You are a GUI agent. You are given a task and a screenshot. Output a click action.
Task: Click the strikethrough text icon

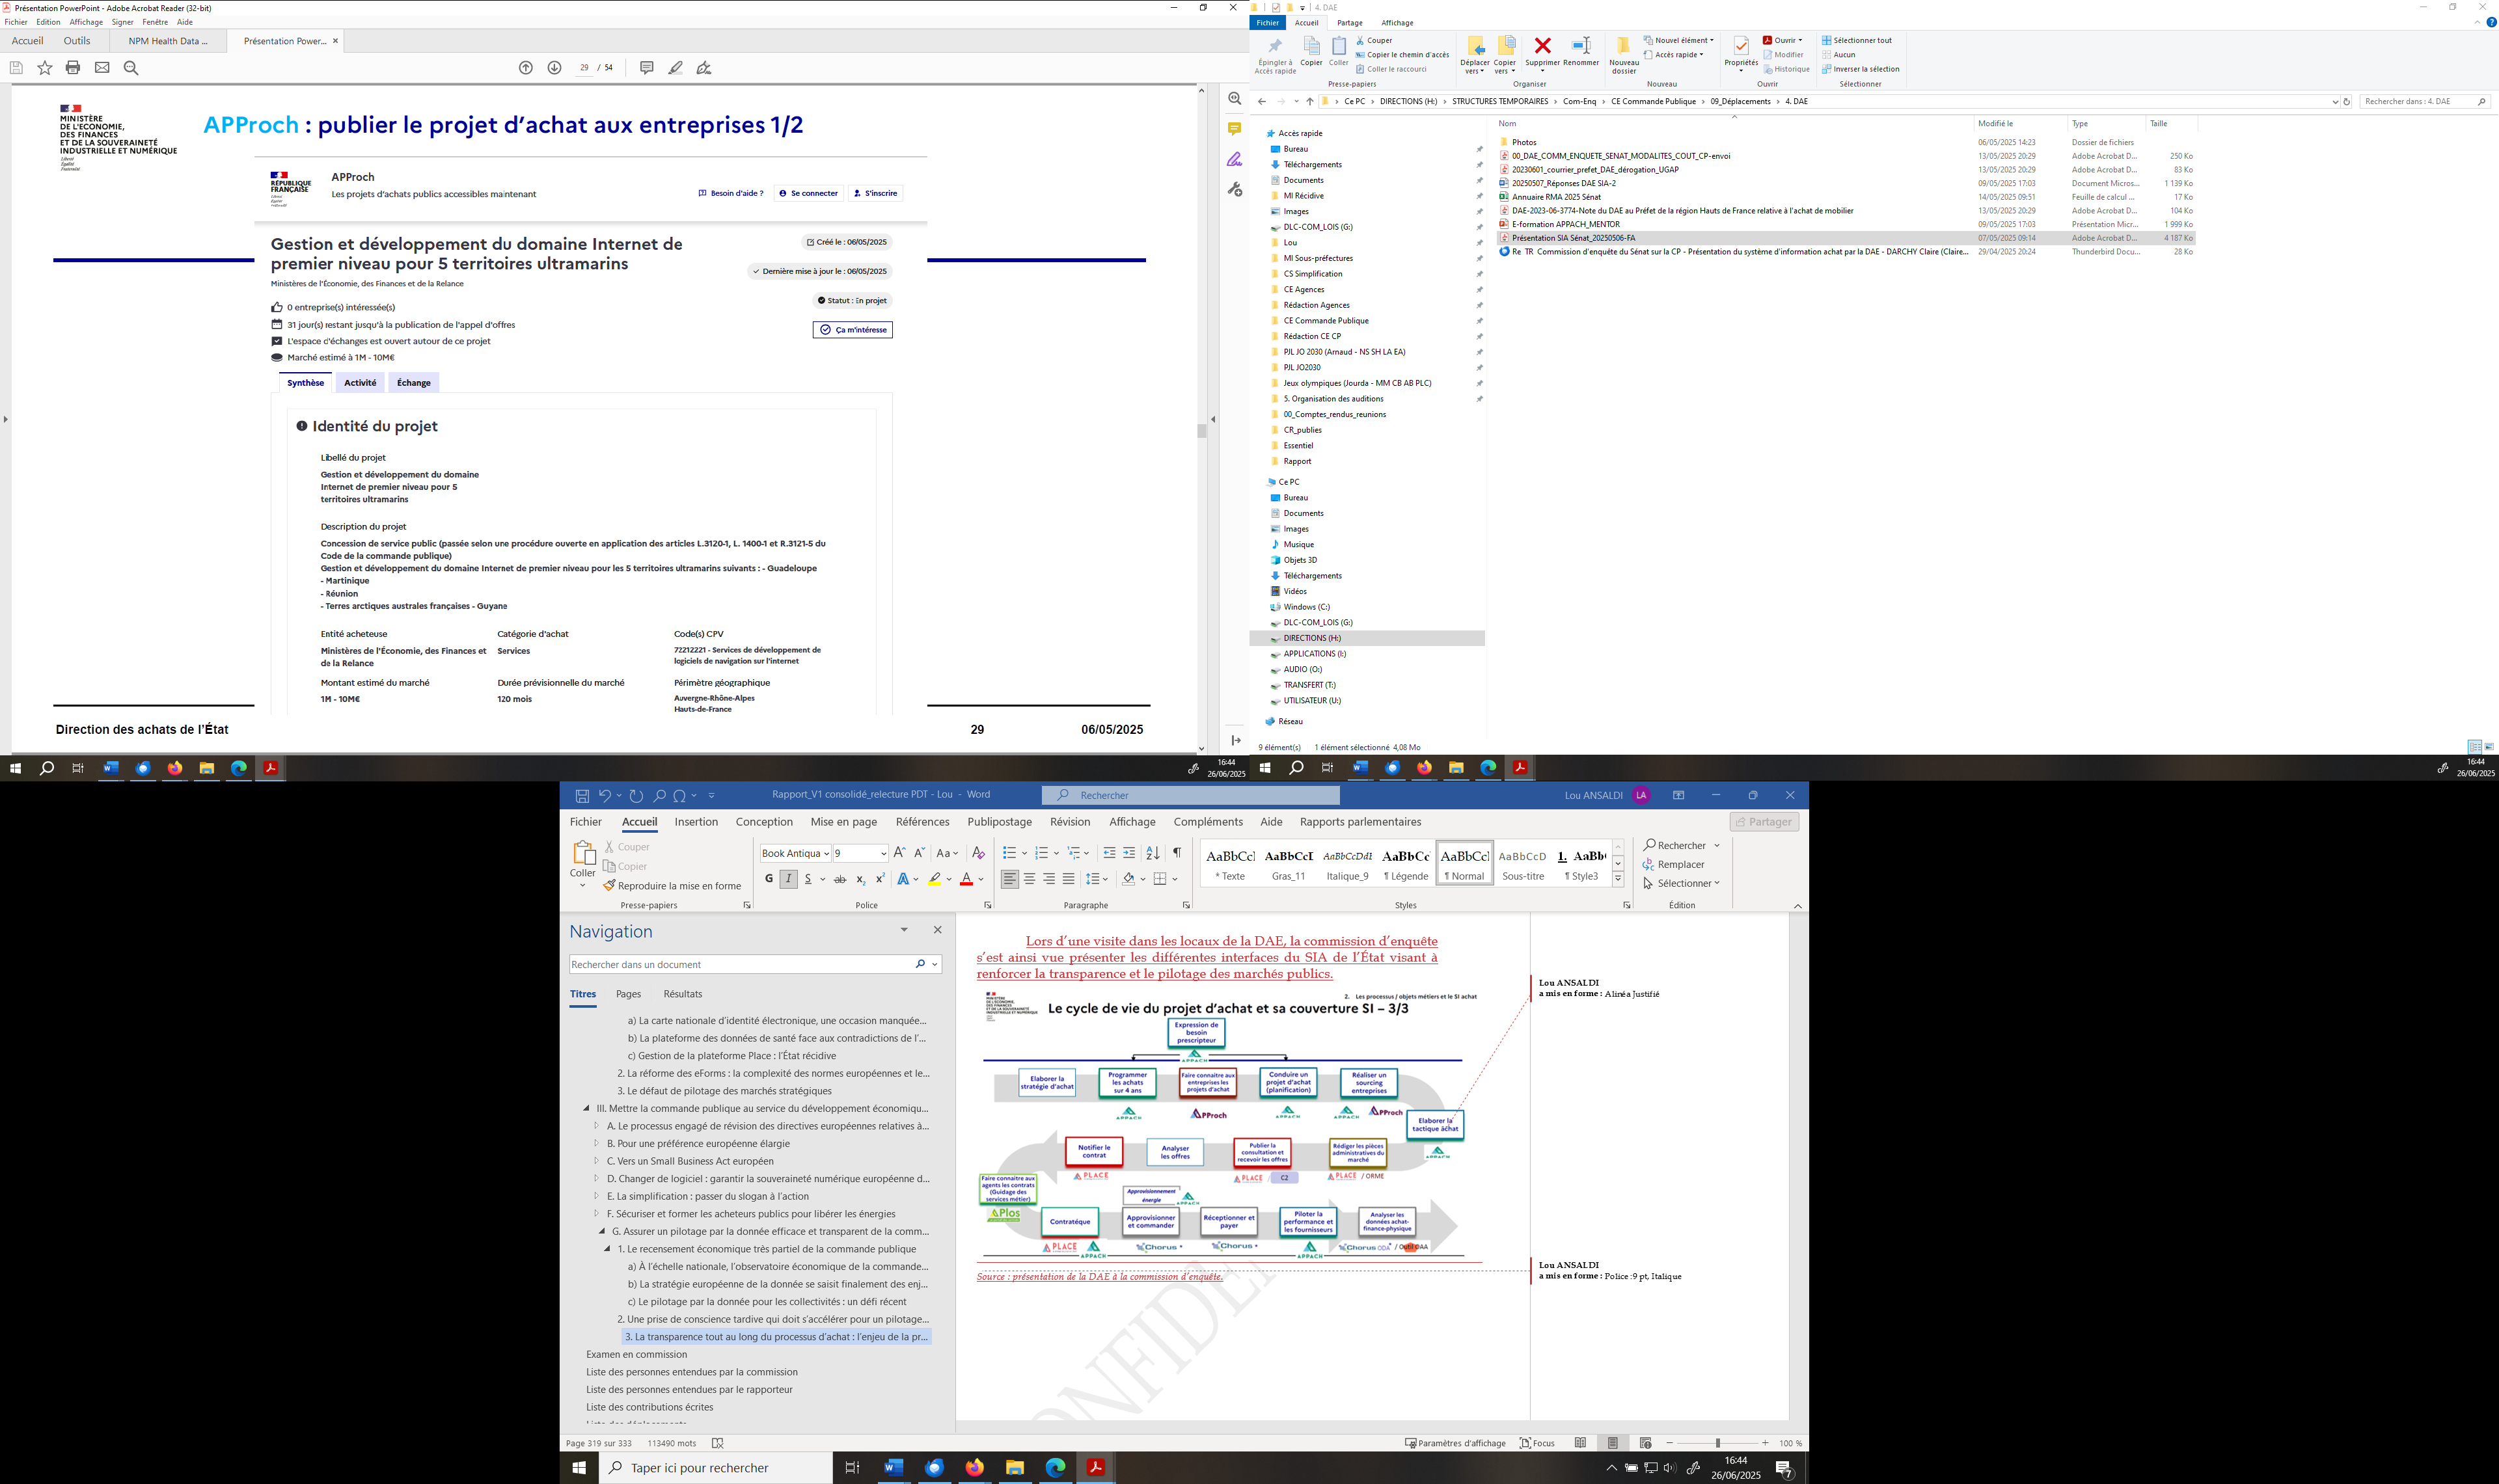[x=840, y=879]
